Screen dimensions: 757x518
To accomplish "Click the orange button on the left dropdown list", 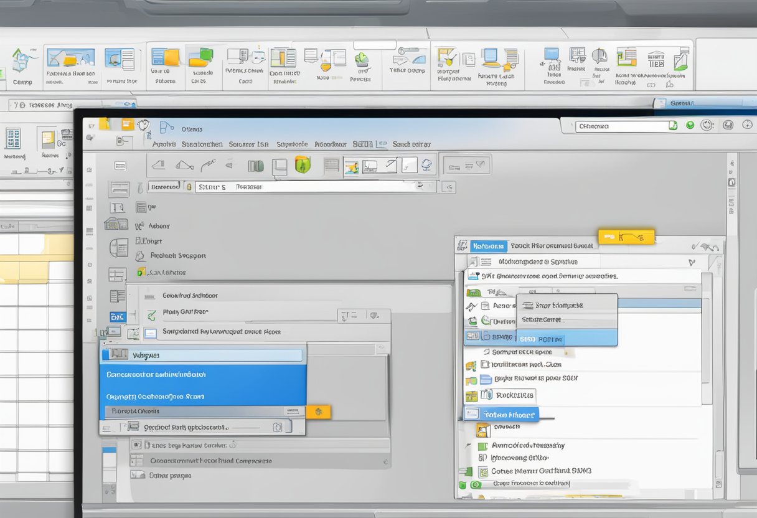I will 318,412.
